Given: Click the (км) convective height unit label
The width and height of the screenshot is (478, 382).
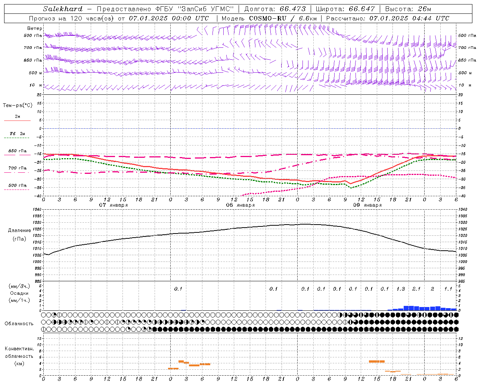Looking at the screenshot, I should (19, 363).
